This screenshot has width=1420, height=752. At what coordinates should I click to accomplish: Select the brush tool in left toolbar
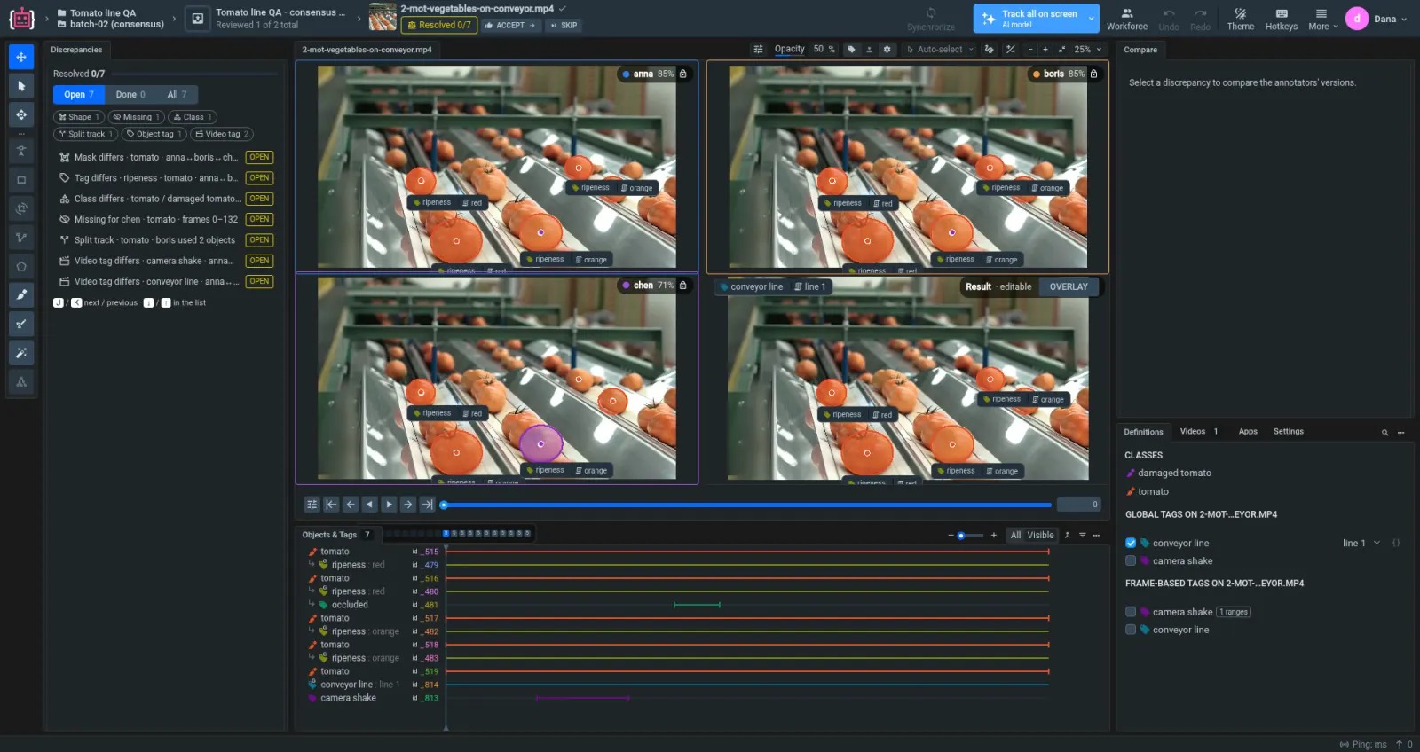tap(21, 294)
